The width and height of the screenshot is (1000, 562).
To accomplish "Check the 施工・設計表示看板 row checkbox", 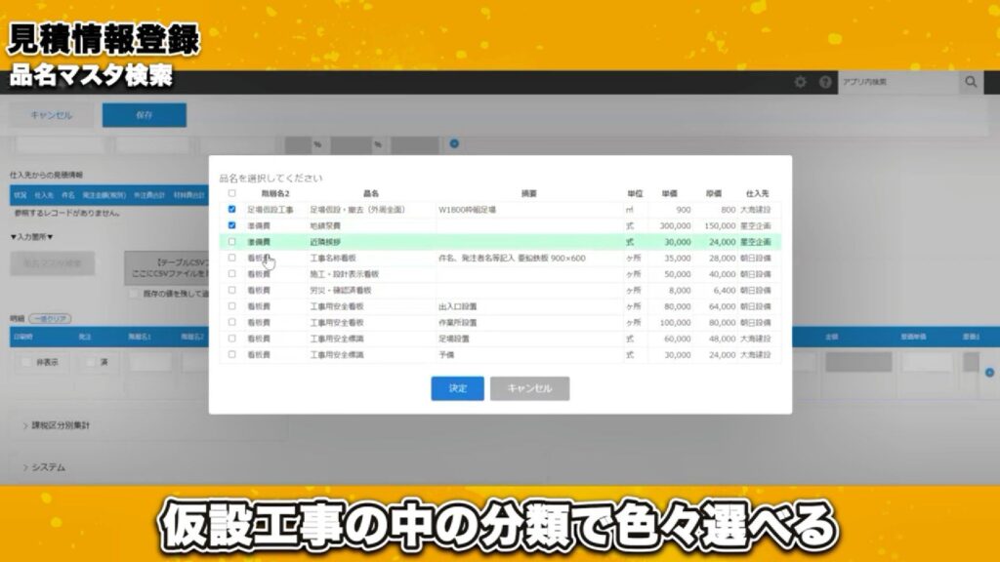I will 231,273.
